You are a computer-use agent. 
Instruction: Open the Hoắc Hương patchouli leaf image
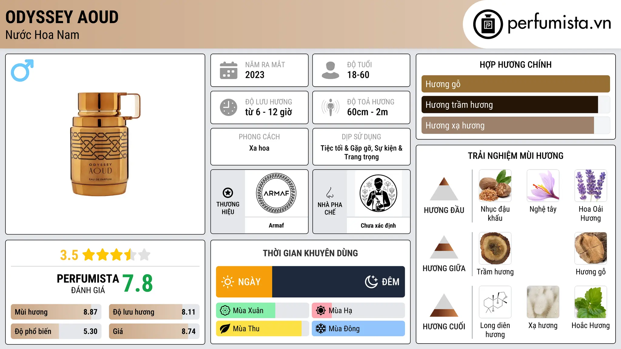[591, 302]
